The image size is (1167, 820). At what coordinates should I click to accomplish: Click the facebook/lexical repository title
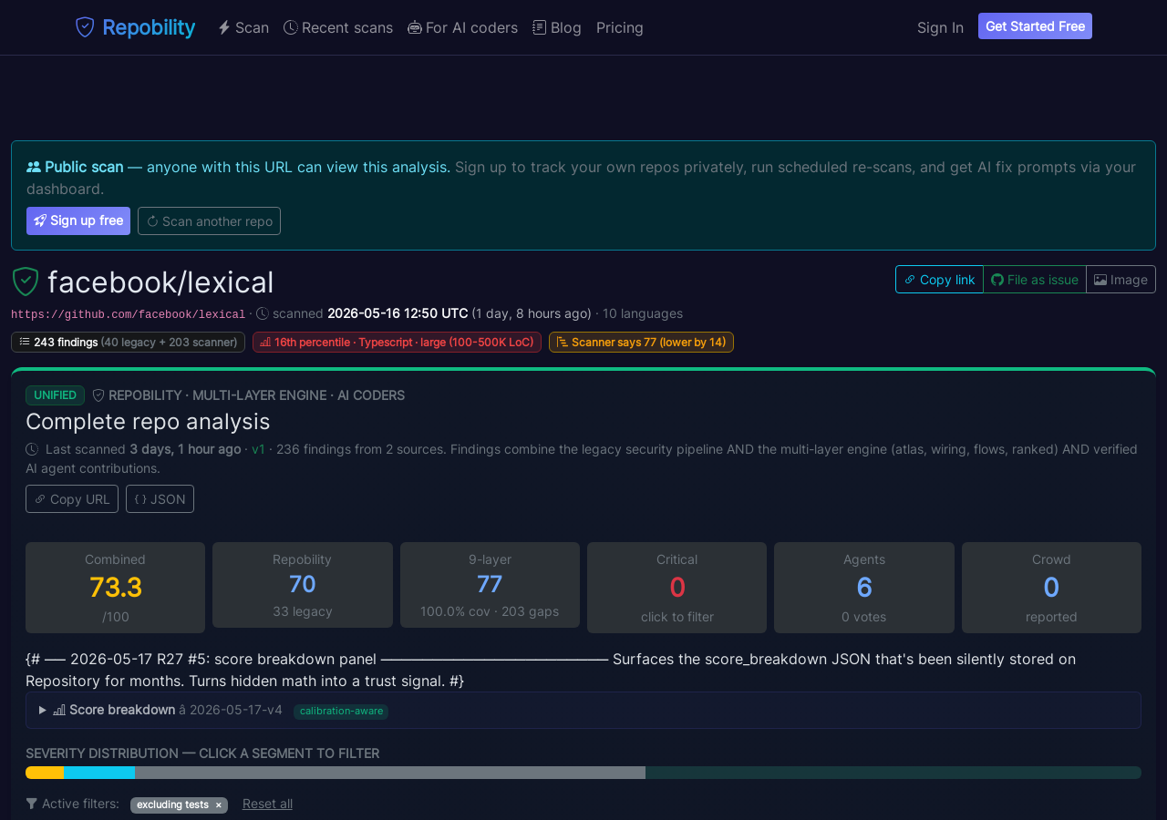(x=160, y=282)
